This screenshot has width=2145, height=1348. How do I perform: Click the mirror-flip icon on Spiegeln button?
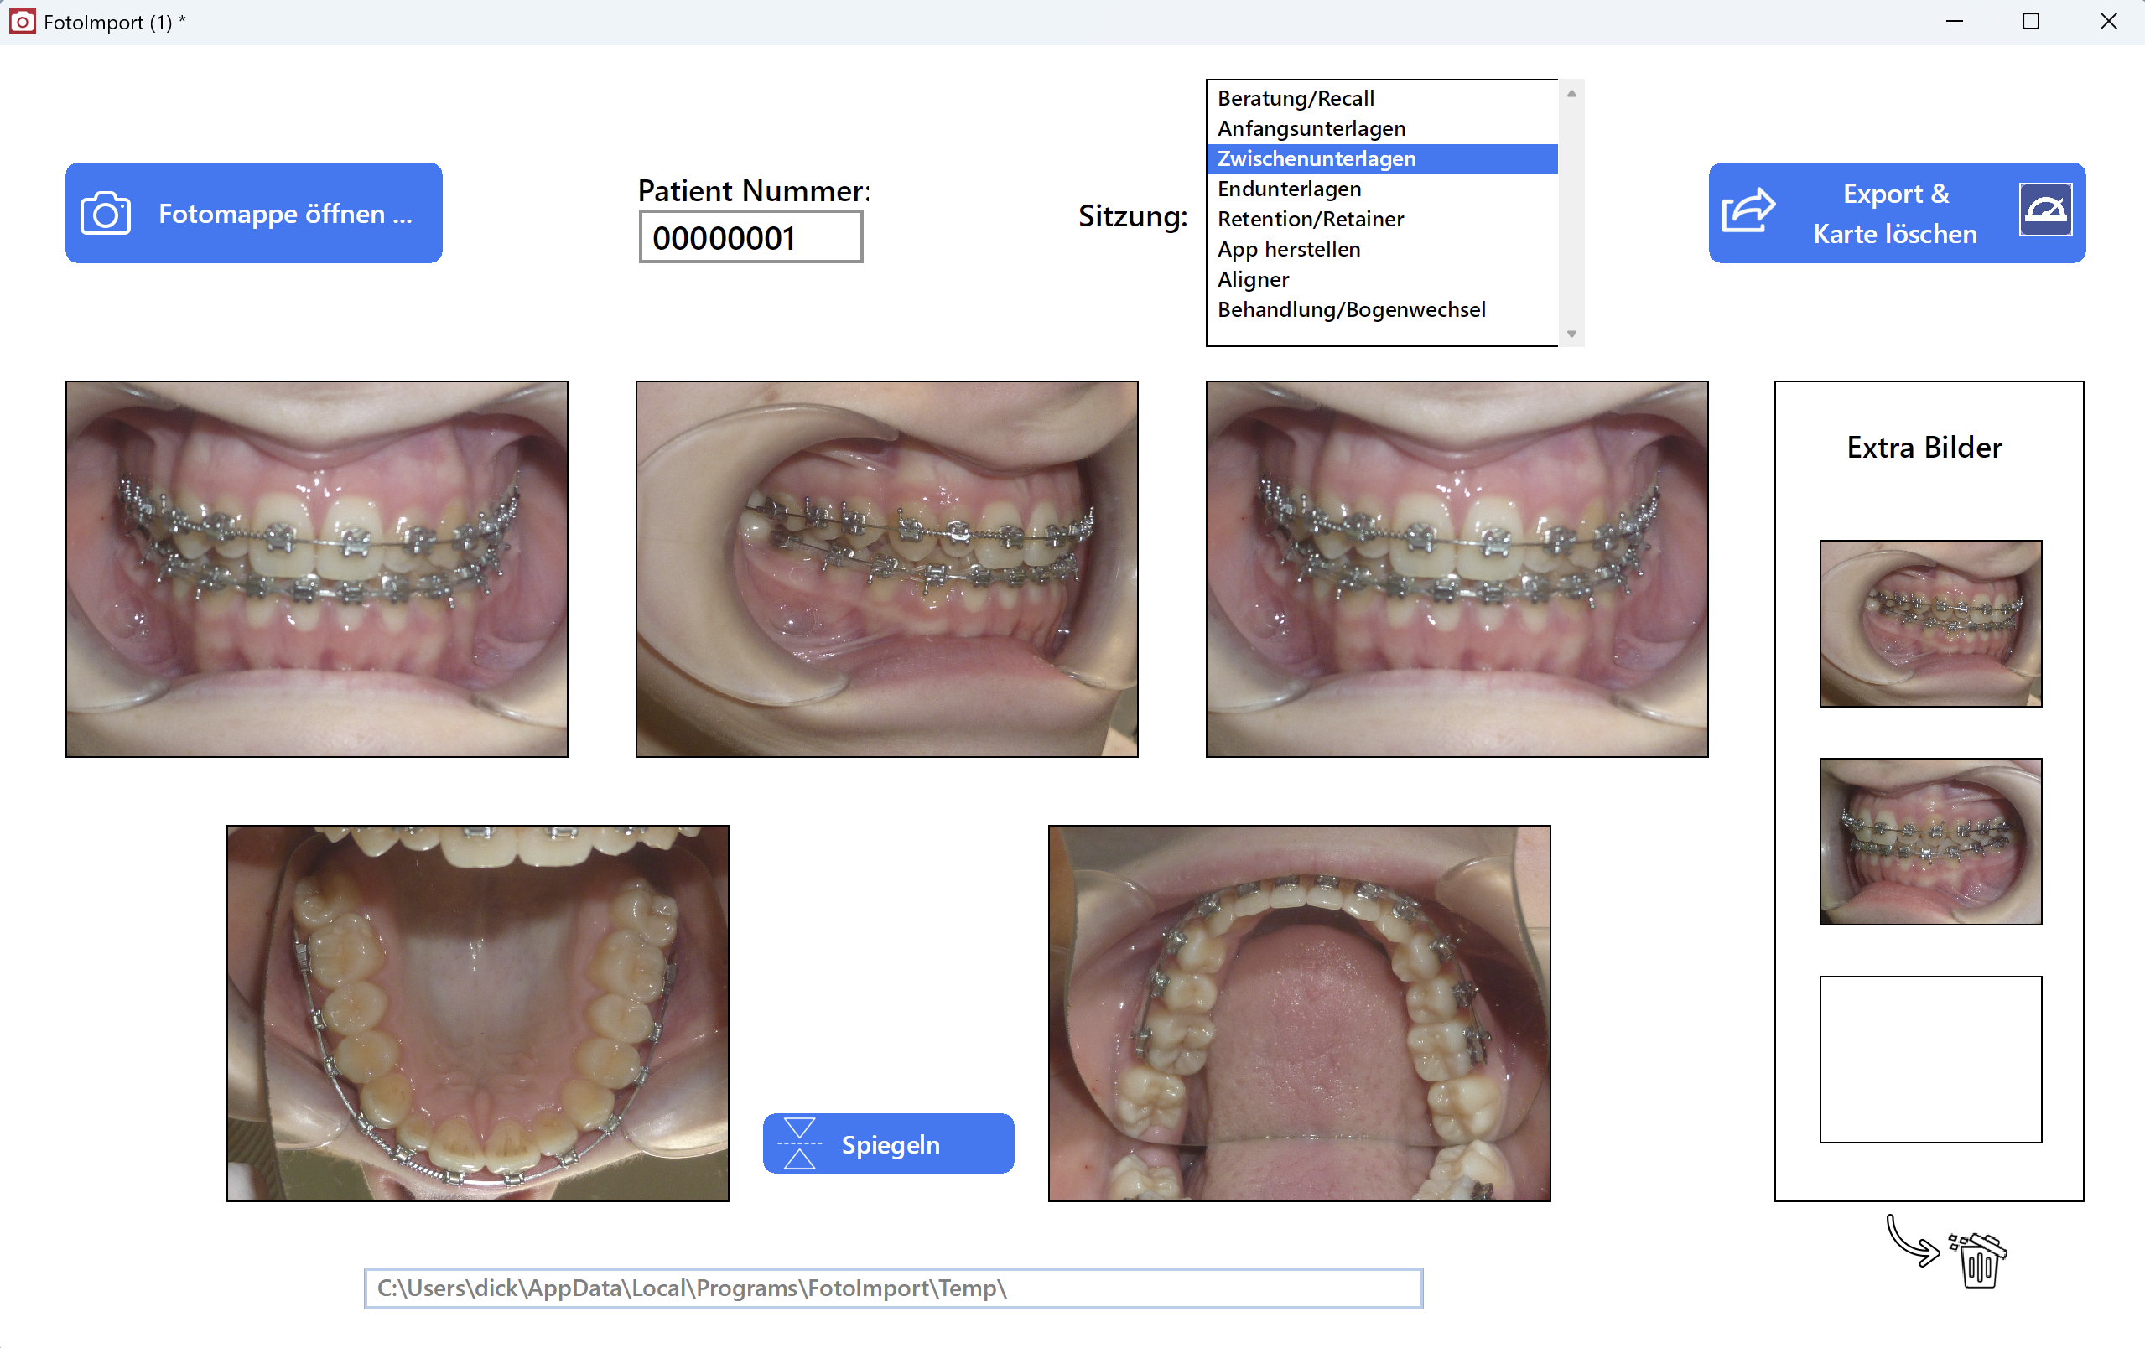[x=800, y=1143]
